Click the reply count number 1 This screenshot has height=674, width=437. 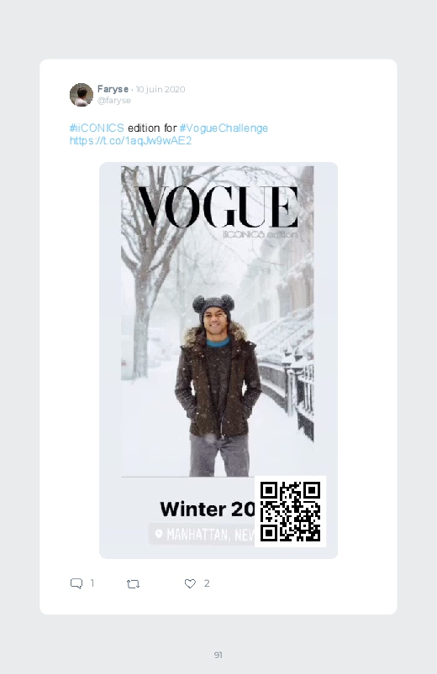[92, 583]
